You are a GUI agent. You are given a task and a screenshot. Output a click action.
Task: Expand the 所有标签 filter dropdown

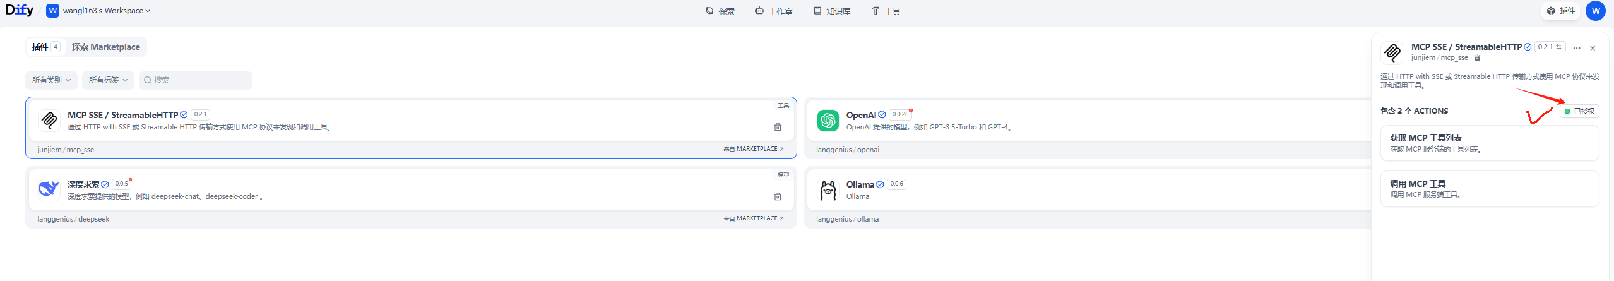tap(108, 80)
